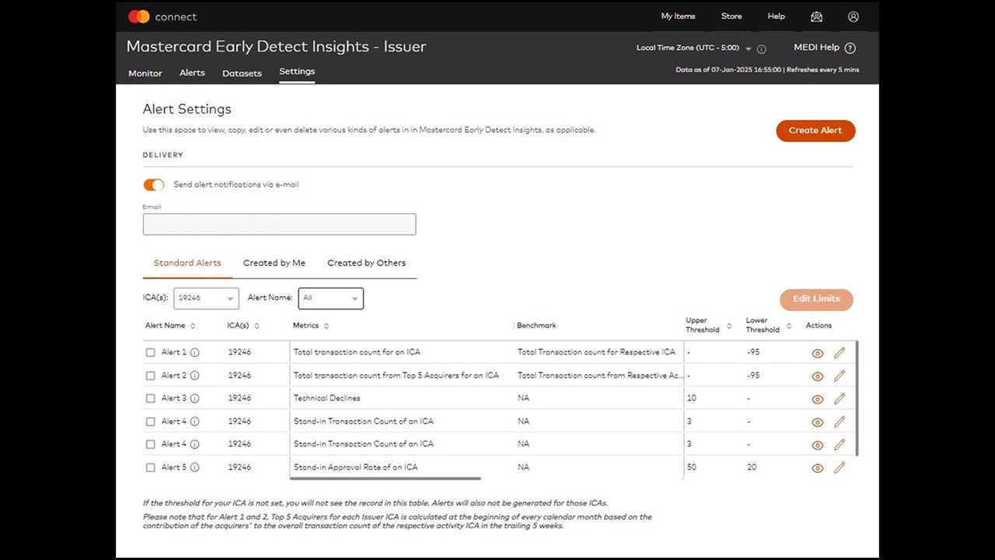This screenshot has height=560, width=995.
Task: Click the info icon beside Alert 3
Action: pos(194,398)
